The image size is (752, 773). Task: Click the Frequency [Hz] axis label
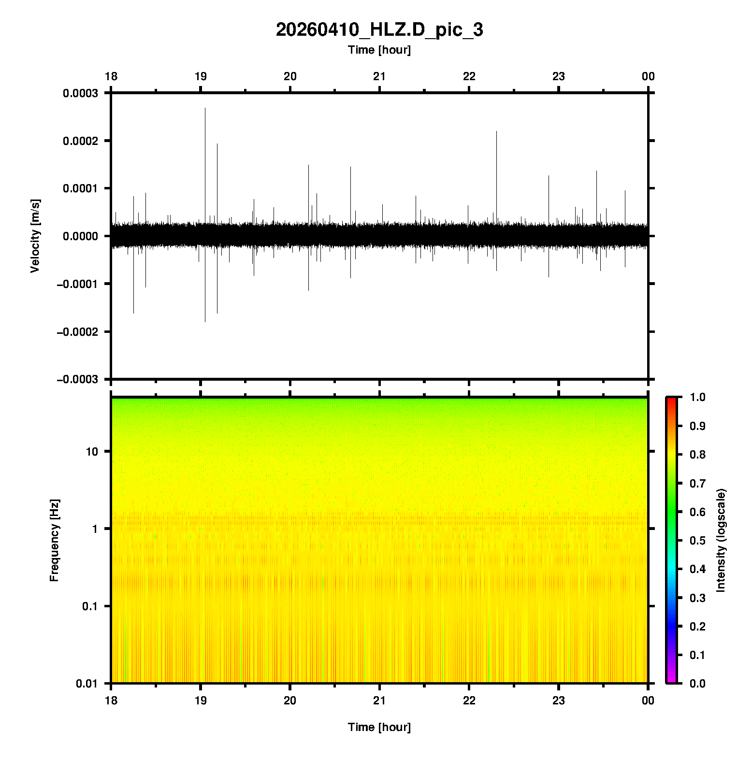(54, 540)
